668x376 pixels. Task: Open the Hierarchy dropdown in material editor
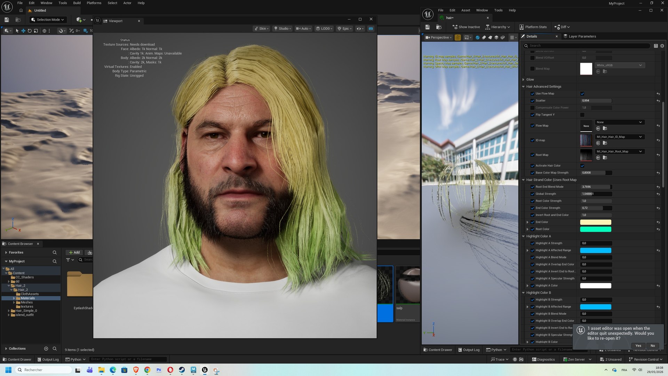(498, 27)
